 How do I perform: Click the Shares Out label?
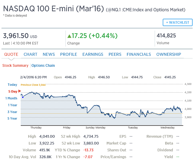[x=117, y=150]
